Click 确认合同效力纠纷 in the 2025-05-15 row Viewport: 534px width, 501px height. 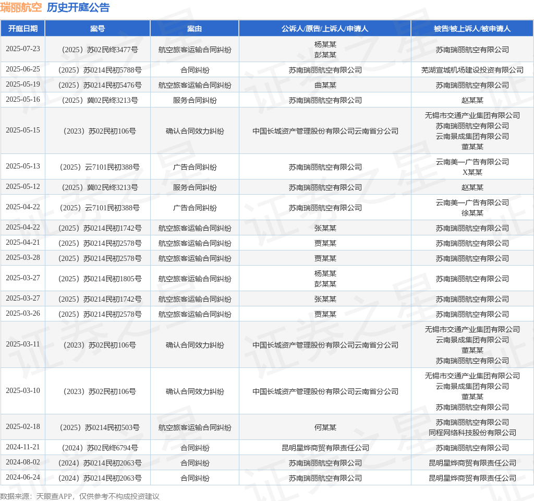tap(195, 131)
